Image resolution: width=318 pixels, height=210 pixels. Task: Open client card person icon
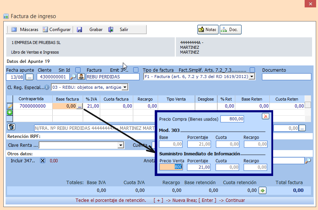[81, 77]
